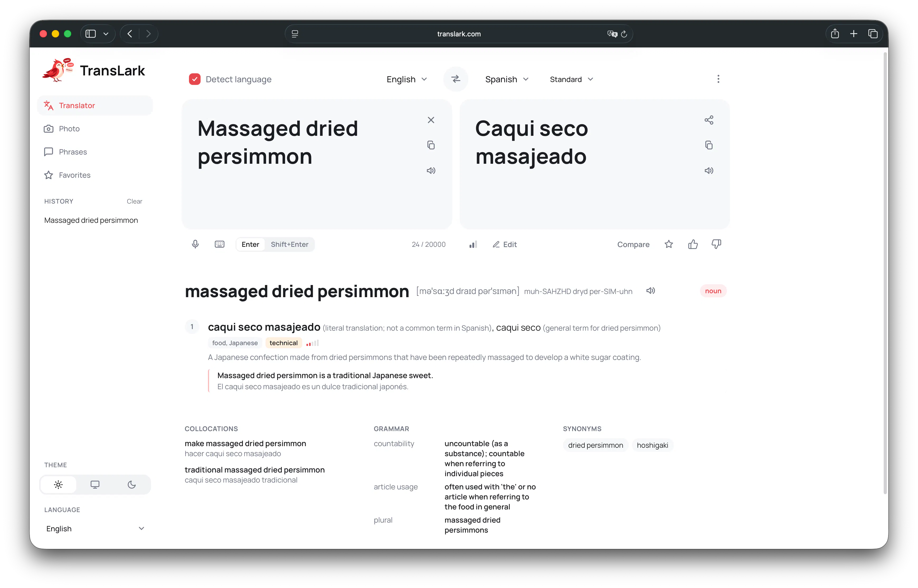Image resolution: width=918 pixels, height=588 pixels.
Task: Start voice input with microphone icon
Action: tap(195, 244)
